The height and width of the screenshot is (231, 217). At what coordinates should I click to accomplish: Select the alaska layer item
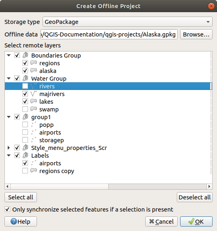tap(48, 71)
